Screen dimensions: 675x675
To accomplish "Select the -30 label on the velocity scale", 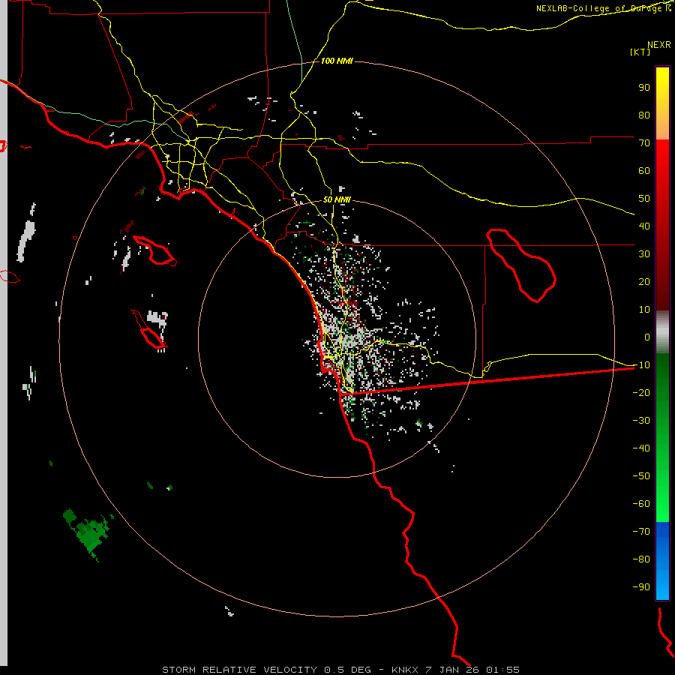I will coord(641,421).
